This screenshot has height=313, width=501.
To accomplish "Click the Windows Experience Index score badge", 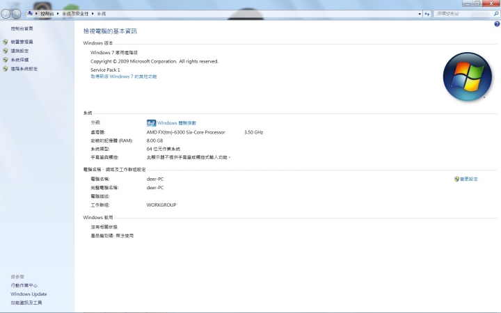I will [151, 123].
